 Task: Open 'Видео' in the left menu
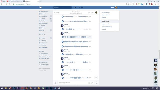point(43,28)
